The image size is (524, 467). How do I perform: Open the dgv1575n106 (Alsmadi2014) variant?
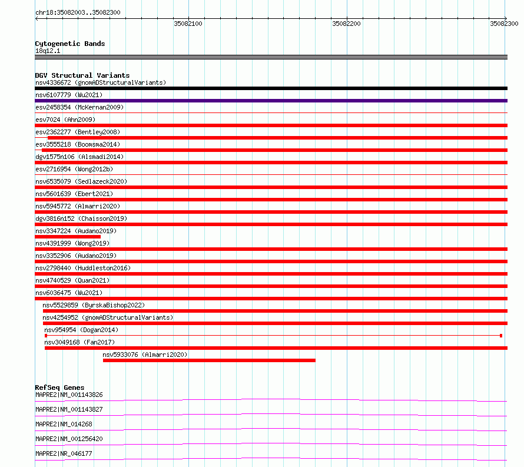(x=79, y=157)
